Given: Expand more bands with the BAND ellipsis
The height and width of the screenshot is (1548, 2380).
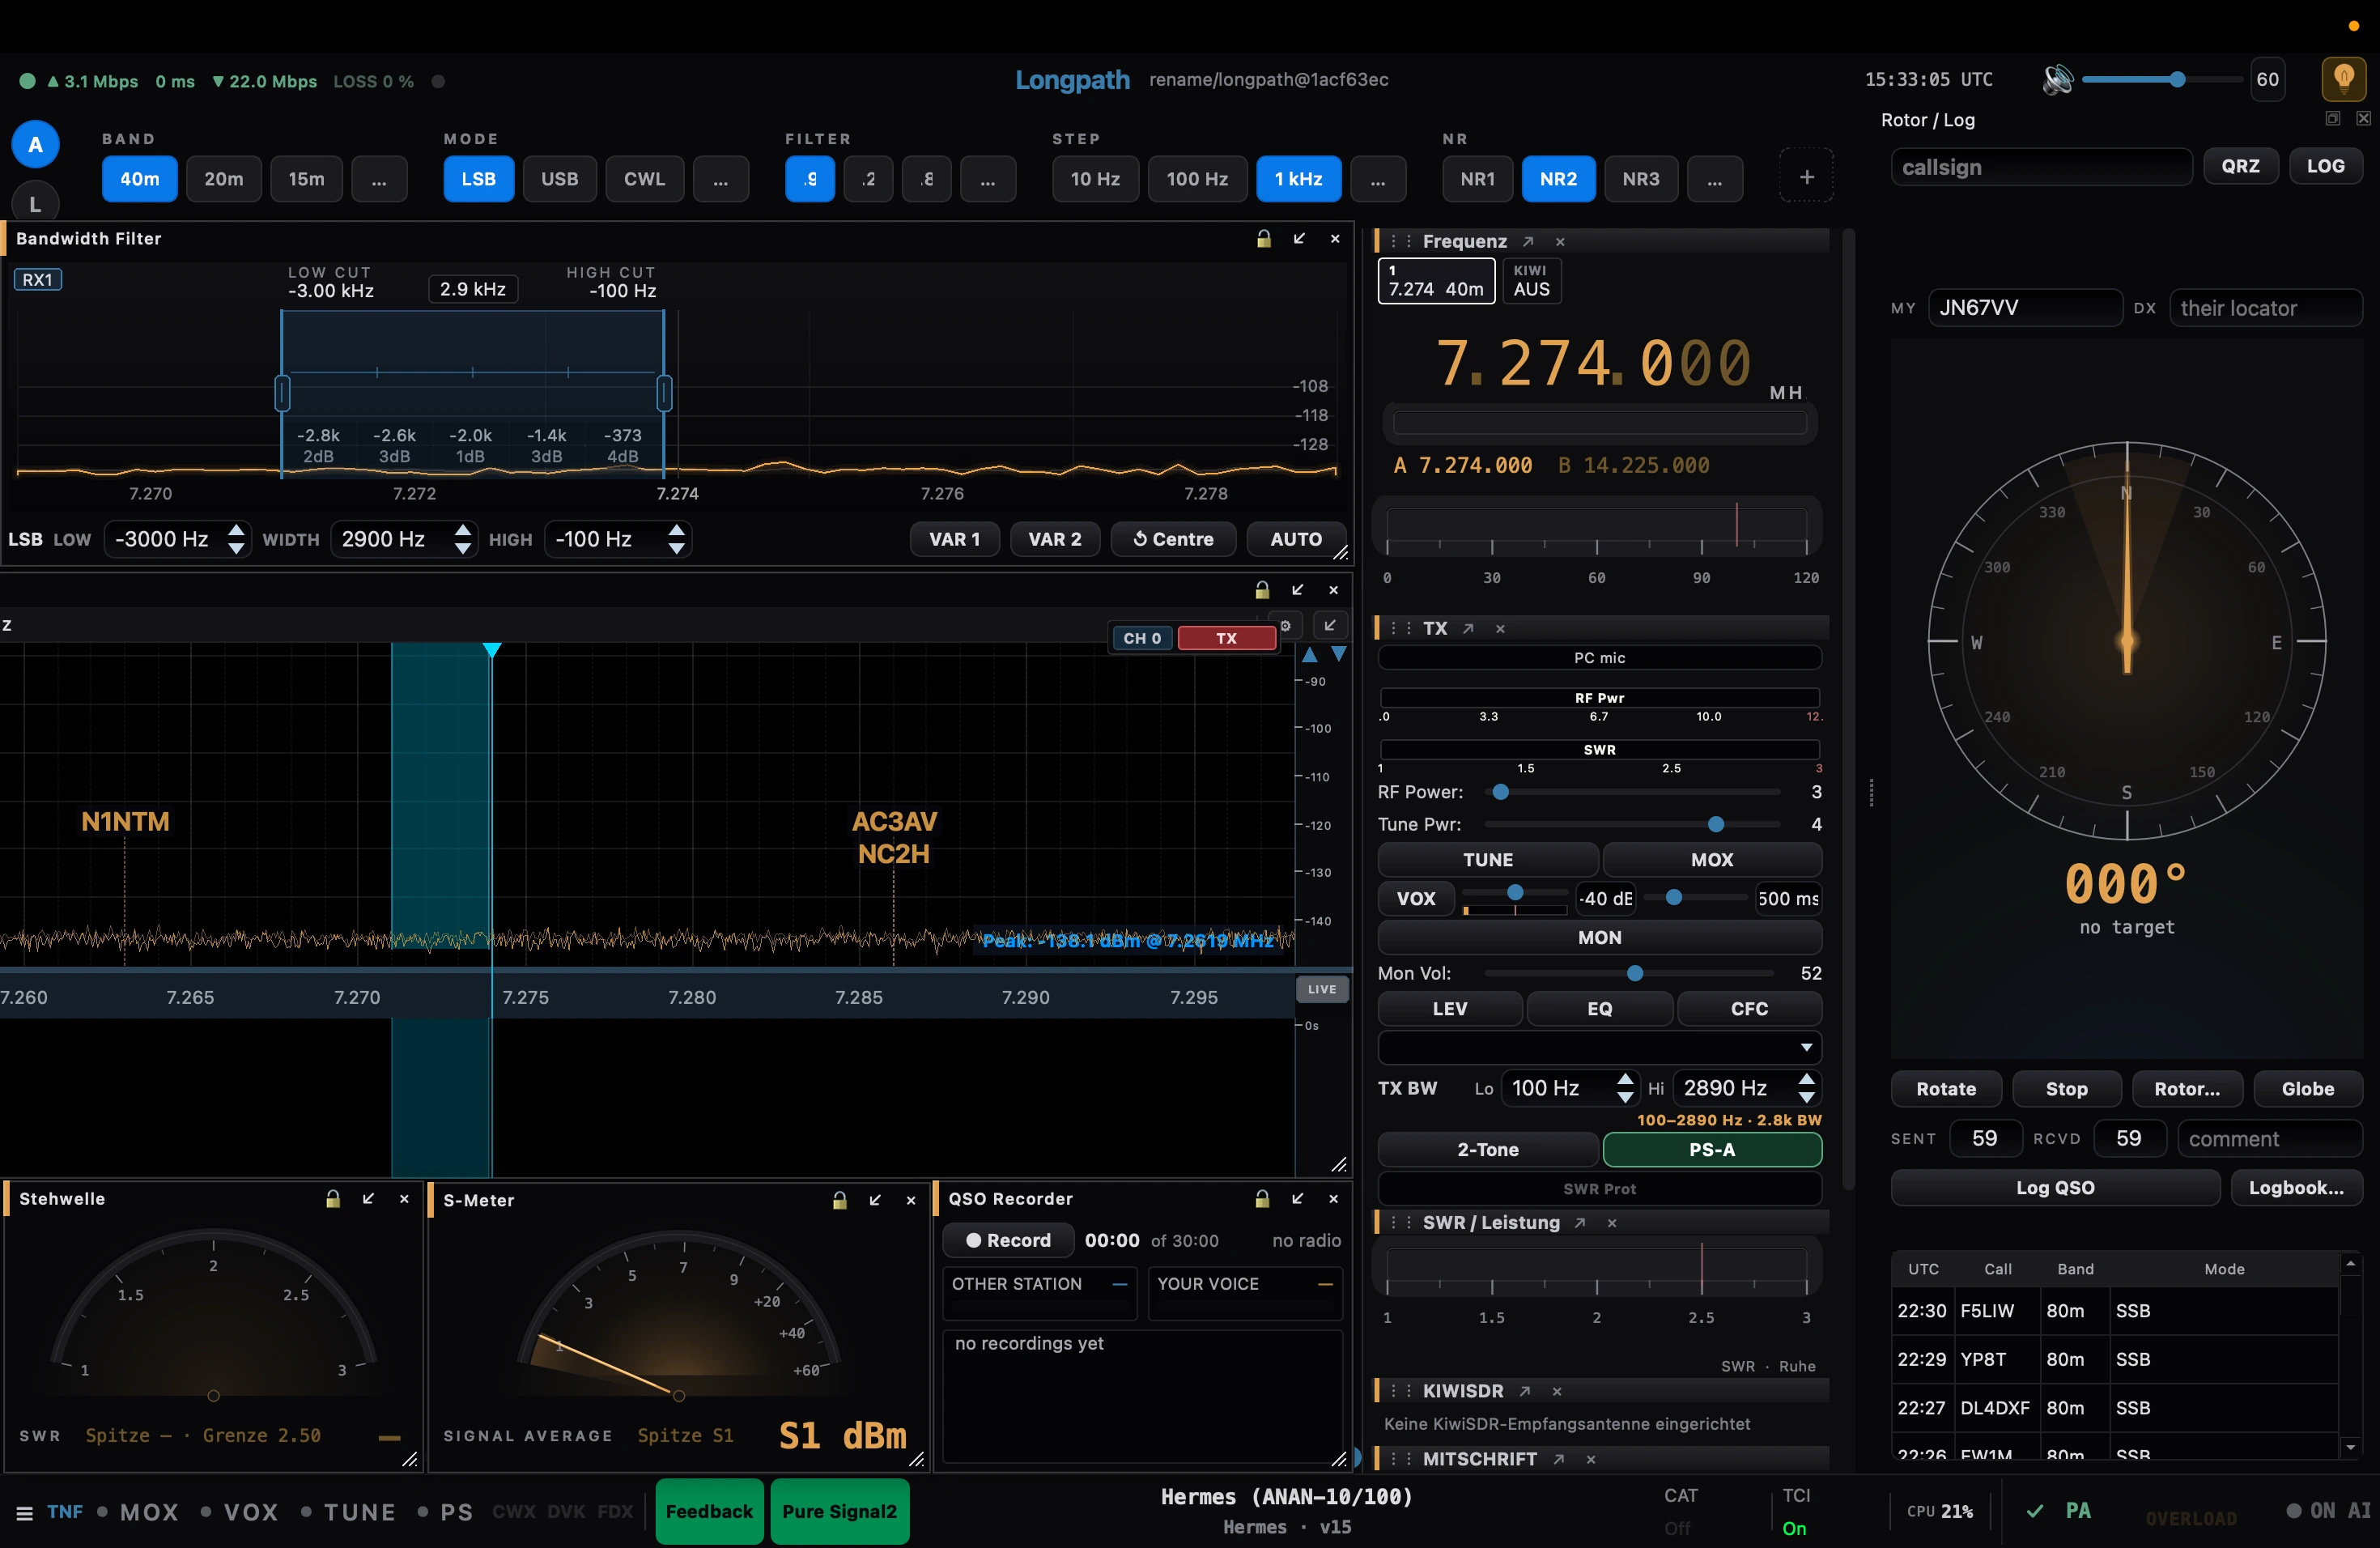Looking at the screenshot, I should (379, 179).
